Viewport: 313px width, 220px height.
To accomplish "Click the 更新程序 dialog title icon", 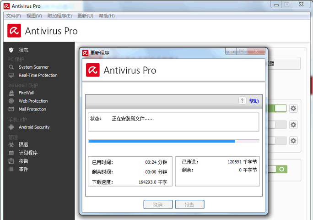I will tap(85, 53).
